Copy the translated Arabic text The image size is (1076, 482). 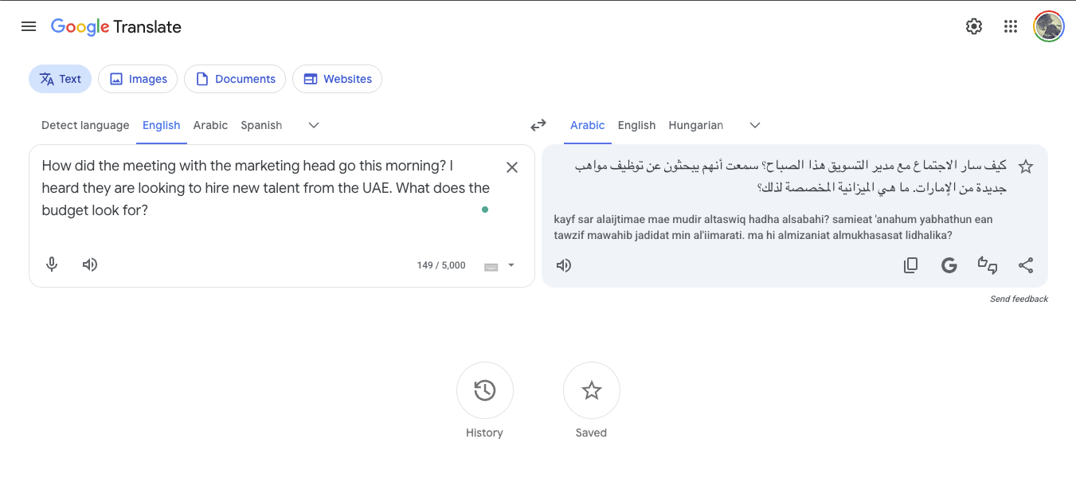click(910, 265)
